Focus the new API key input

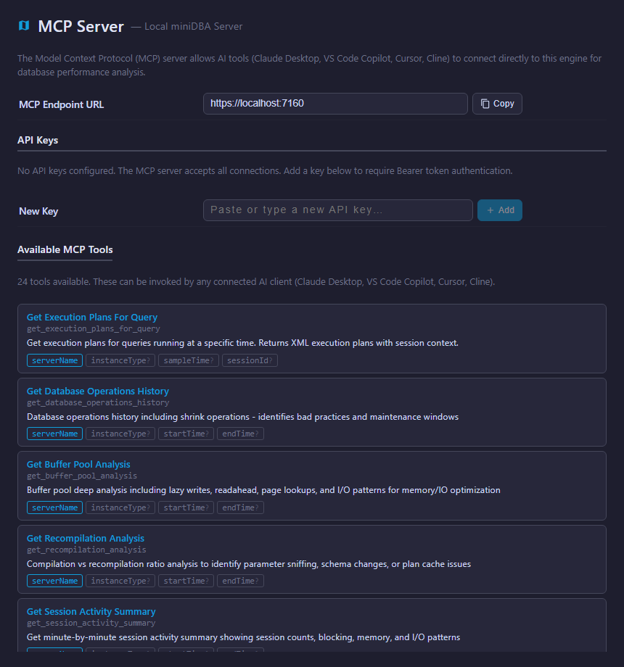338,210
